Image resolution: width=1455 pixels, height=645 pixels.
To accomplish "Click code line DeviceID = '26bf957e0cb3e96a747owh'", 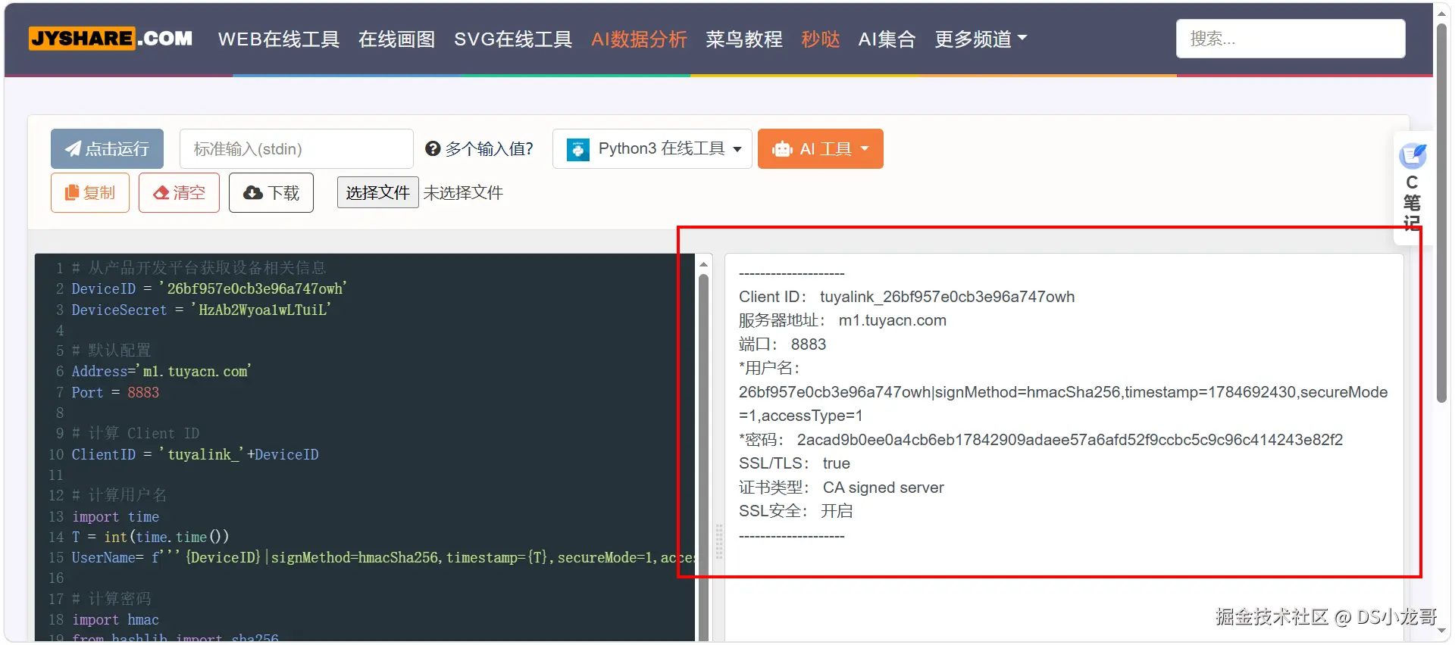I will [209, 288].
